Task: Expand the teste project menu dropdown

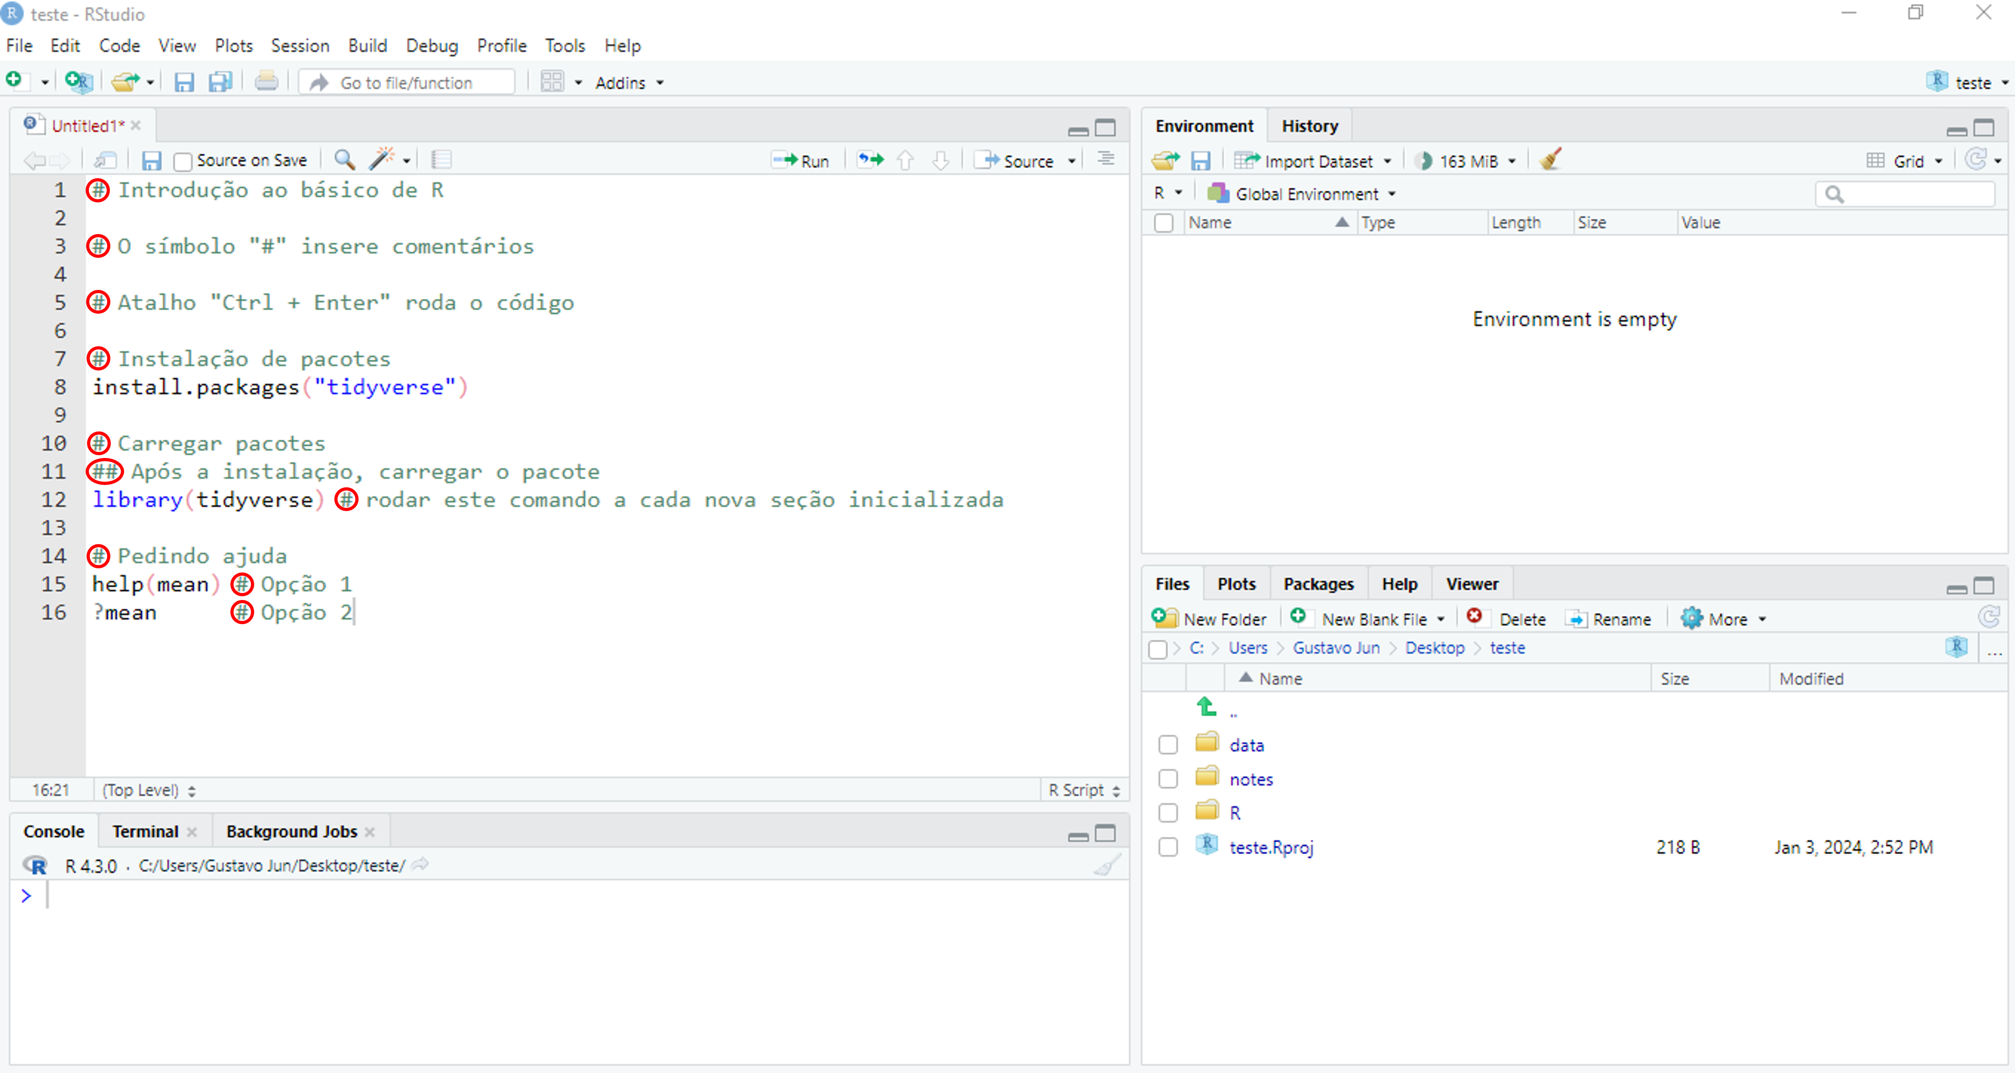Action: [1967, 82]
